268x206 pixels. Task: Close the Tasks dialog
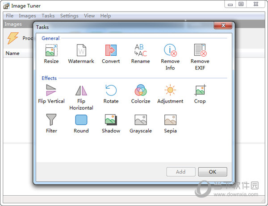pos(223,25)
